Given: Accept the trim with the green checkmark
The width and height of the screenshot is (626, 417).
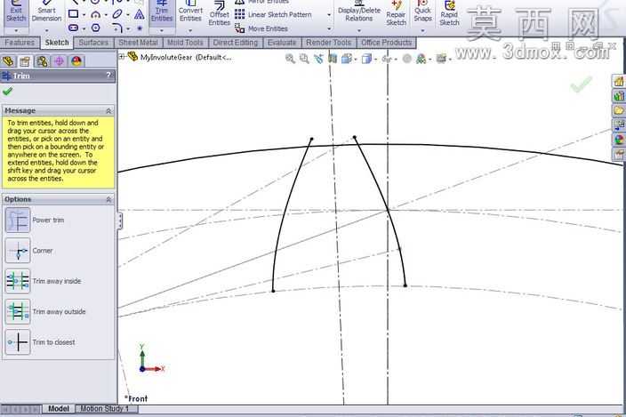Looking at the screenshot, I should pos(7,92).
